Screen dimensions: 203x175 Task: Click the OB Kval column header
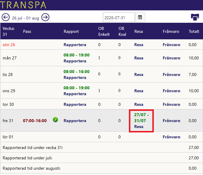122,31
